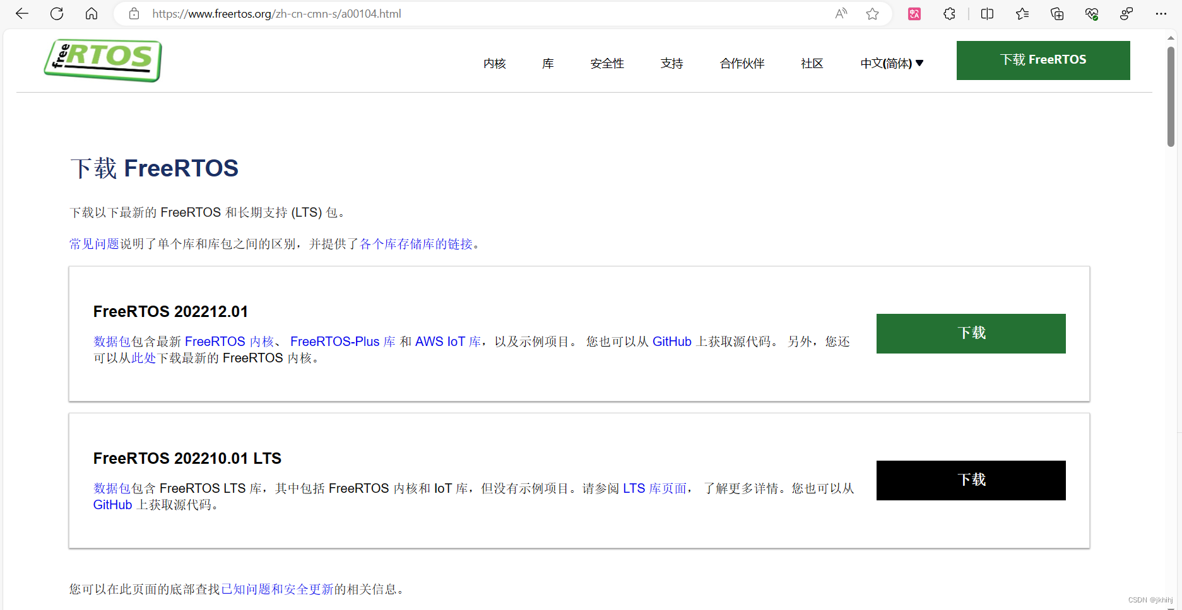Open the Settings and more ellipsis menu
The width and height of the screenshot is (1182, 610).
tap(1161, 13)
